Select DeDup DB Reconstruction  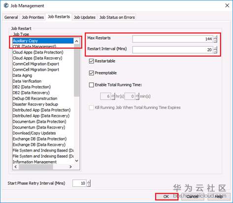43,99
